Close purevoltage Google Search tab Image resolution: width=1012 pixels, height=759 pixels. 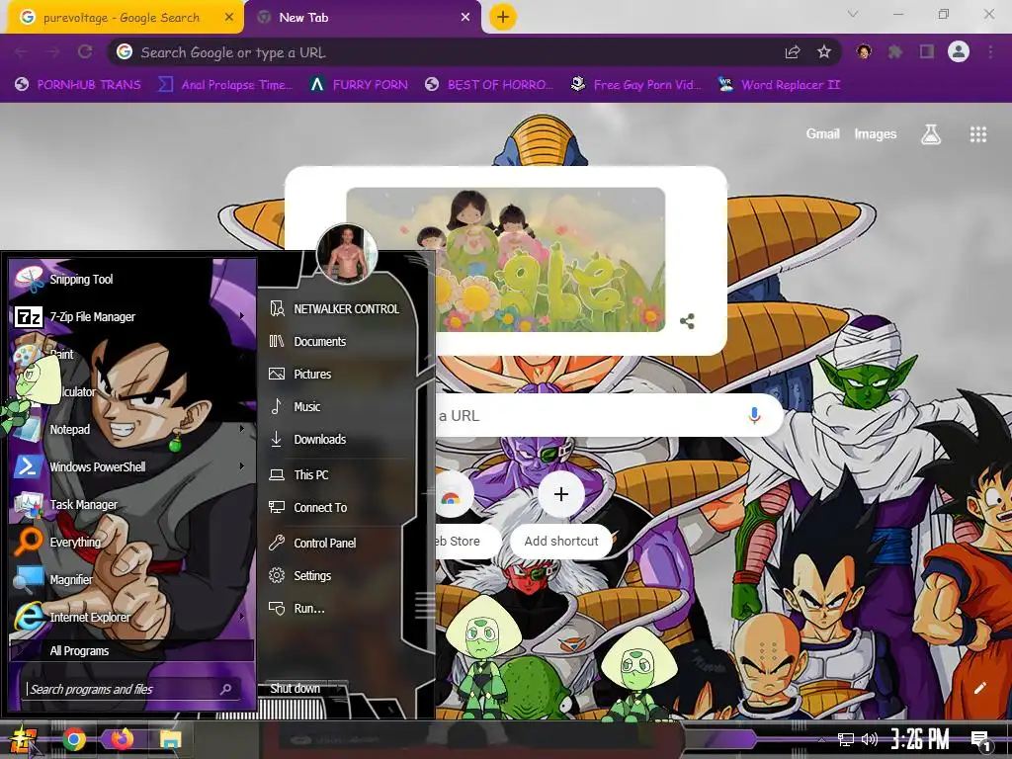[229, 18]
